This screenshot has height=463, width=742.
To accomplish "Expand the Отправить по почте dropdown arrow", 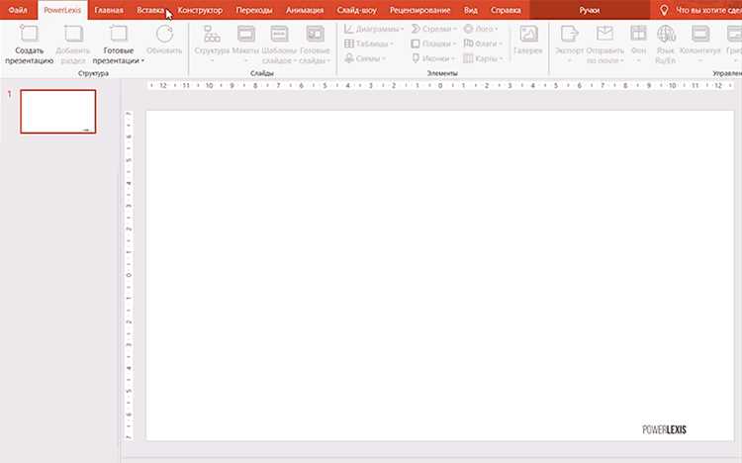I will click(x=622, y=61).
